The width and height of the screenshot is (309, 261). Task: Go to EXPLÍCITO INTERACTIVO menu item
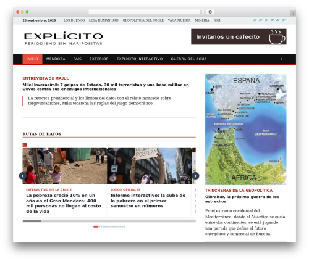(x=140, y=59)
